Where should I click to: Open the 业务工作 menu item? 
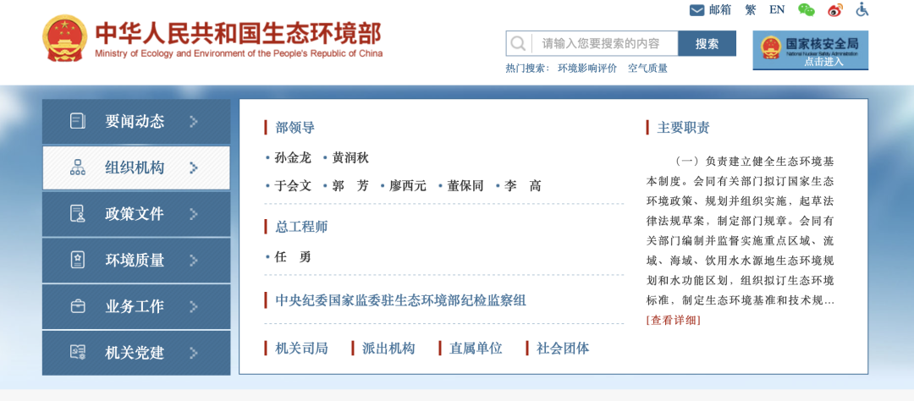pyautogui.click(x=135, y=306)
